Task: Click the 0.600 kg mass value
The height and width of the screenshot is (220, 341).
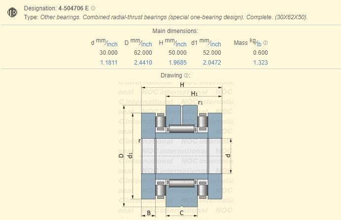Action: pyautogui.click(x=260, y=53)
